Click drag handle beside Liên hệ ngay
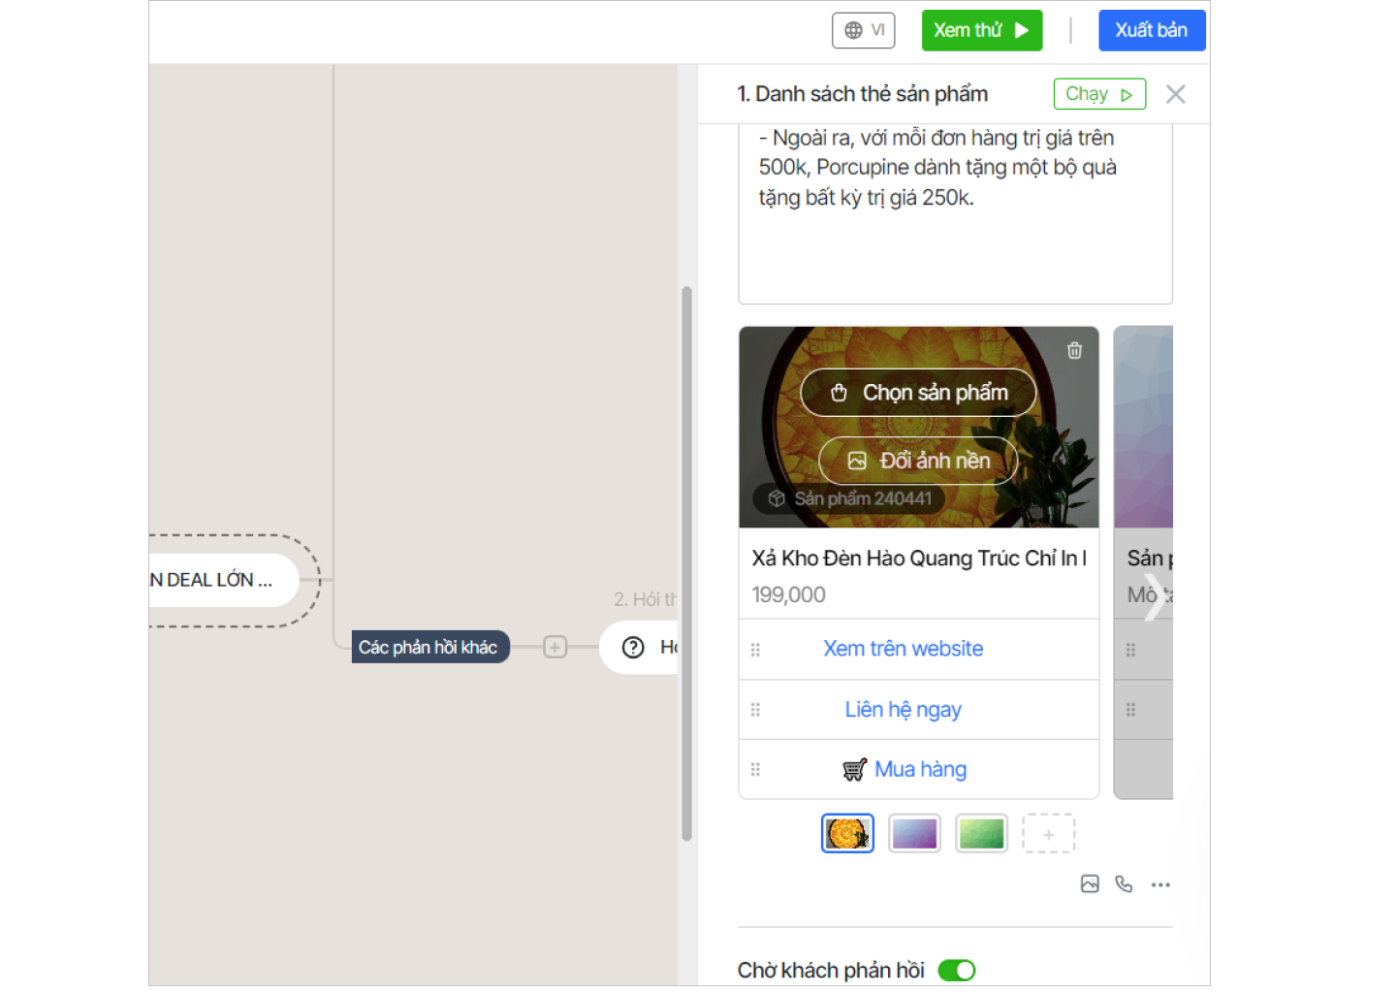The image size is (1396, 993). pos(755,710)
